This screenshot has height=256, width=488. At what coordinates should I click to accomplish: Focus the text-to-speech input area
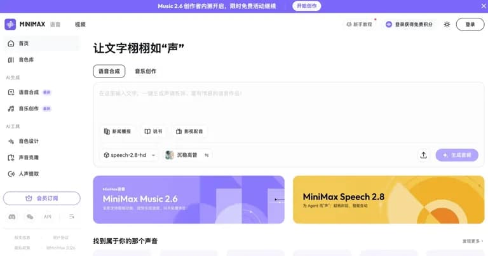click(x=288, y=104)
